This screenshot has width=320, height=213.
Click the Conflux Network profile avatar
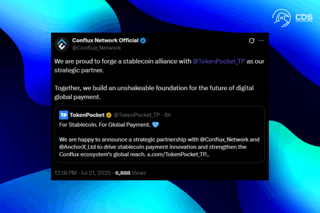[62, 44]
